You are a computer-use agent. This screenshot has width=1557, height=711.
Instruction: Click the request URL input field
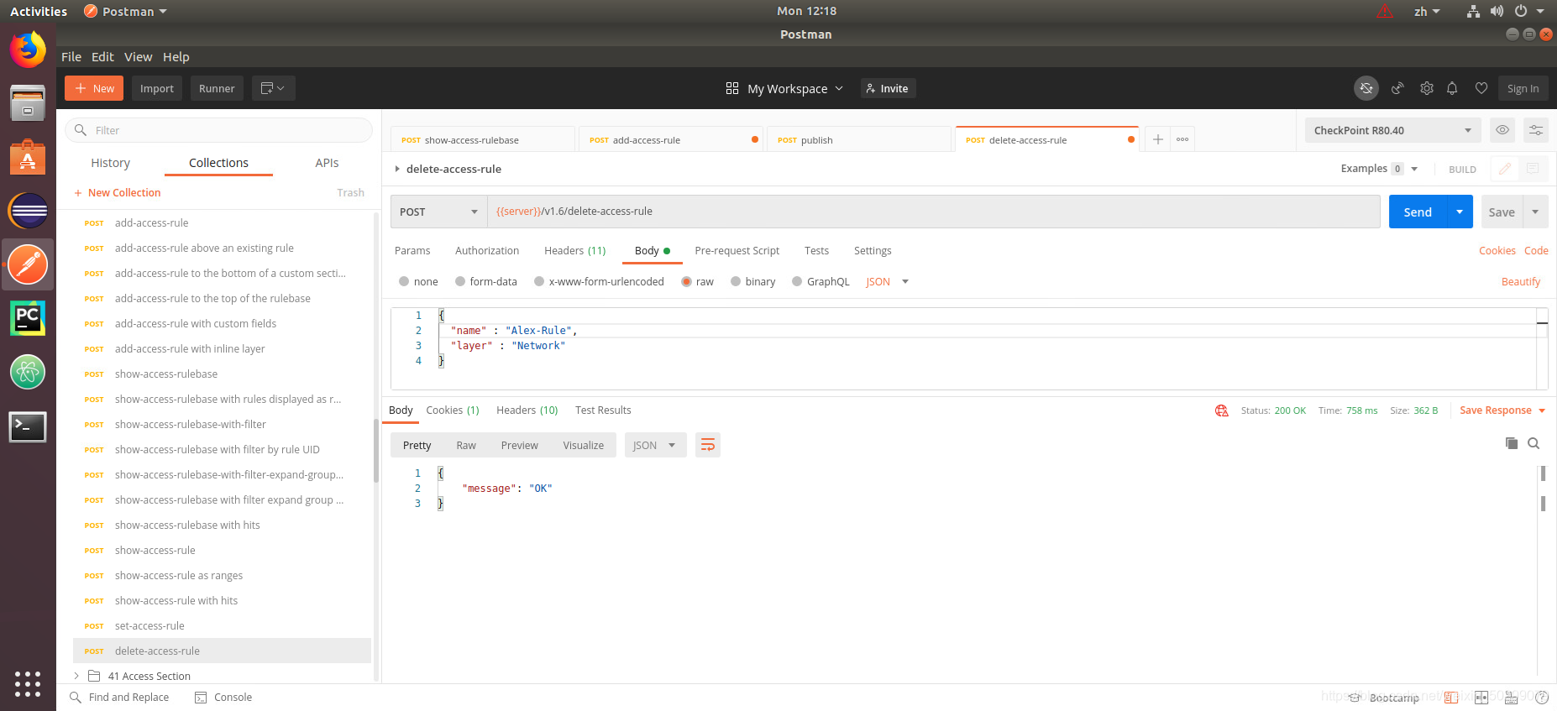pos(934,212)
